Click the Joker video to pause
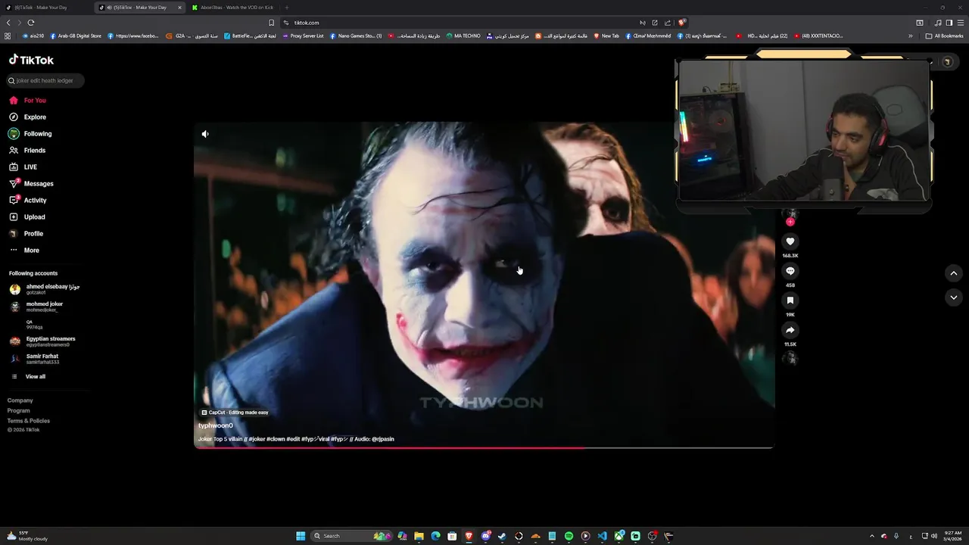The height and width of the screenshot is (545, 969). coord(484,284)
